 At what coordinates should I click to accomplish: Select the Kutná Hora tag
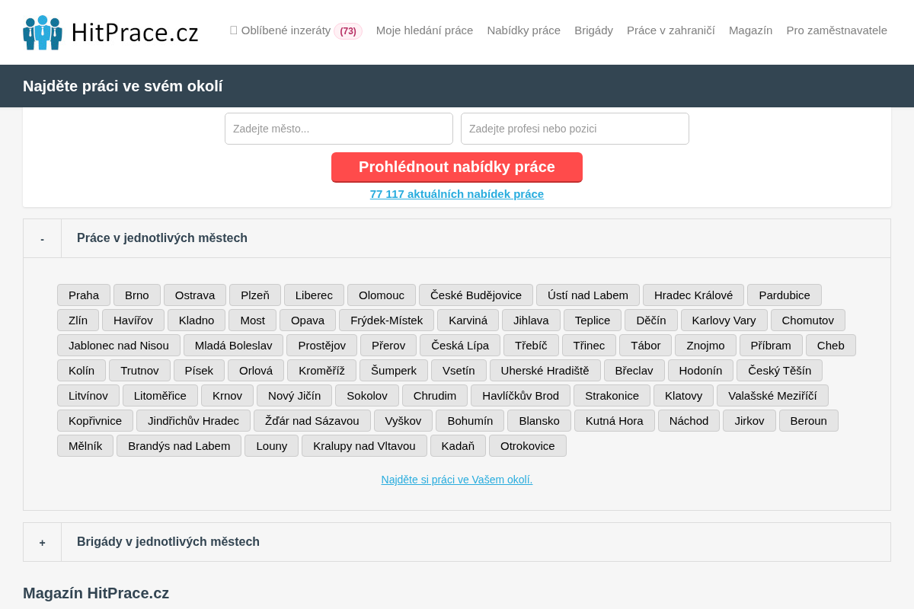pyautogui.click(x=615, y=421)
